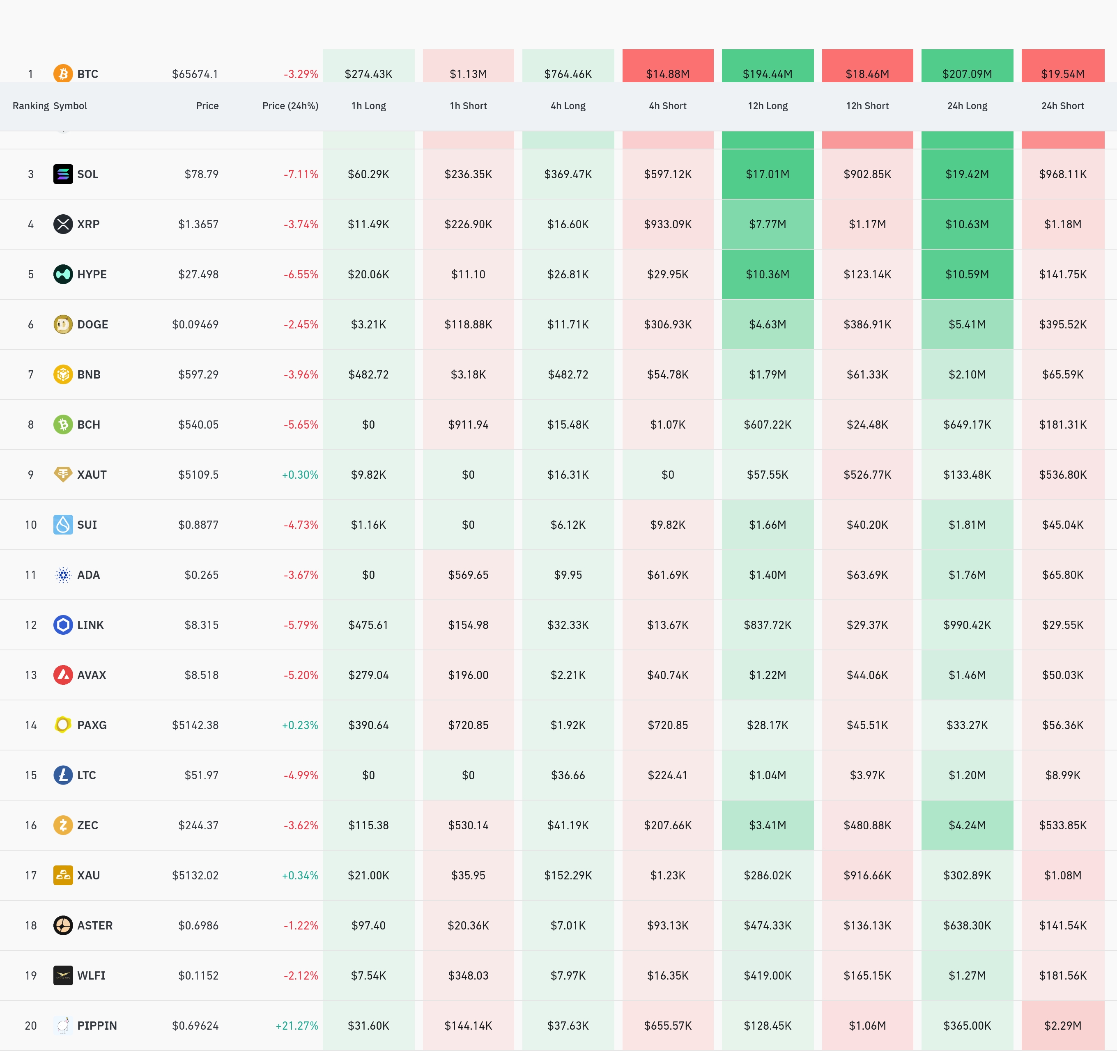
Task: Sort by Price (24h%) column header
Action: pos(290,106)
